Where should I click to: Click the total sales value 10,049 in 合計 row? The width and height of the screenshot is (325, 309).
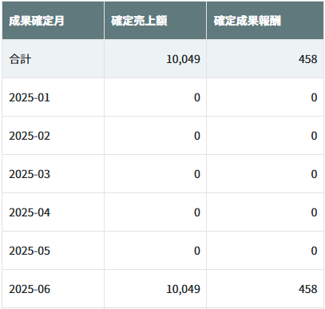(183, 59)
